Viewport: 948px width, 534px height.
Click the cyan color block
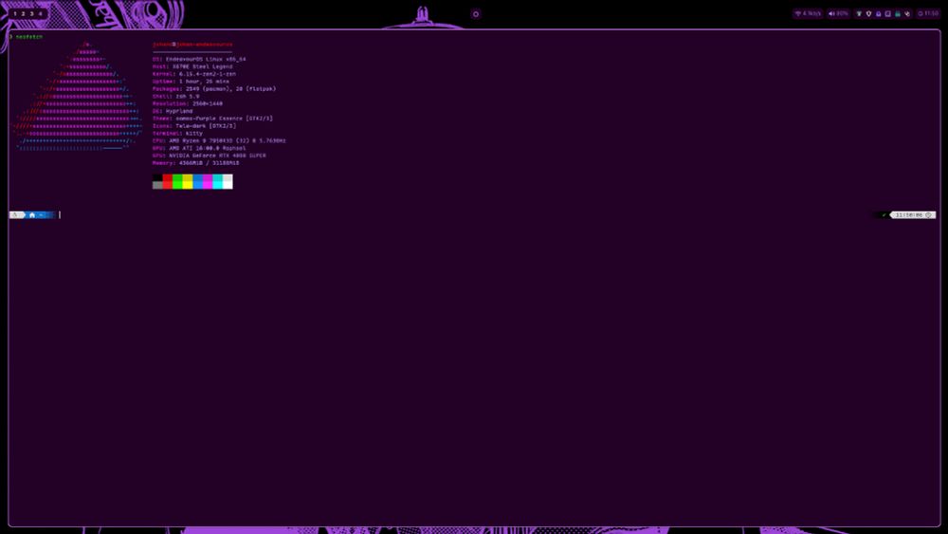click(218, 181)
